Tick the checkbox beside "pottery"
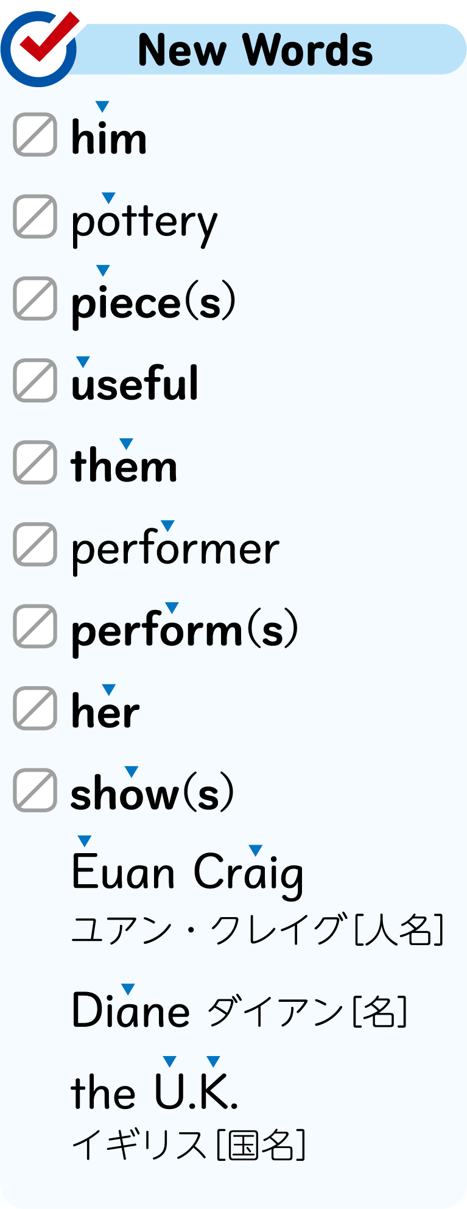Screen dimensions: 467x1209 tap(35, 216)
